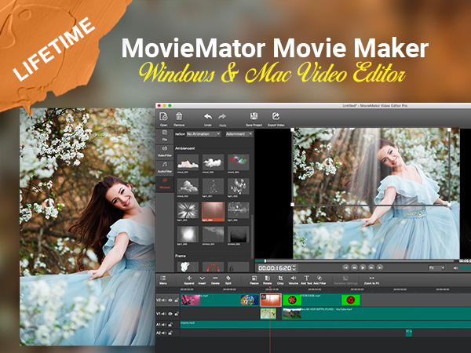Image resolution: width=471 pixels, height=353 pixels.
Task: Skip to end of preview
Action: click(380, 267)
